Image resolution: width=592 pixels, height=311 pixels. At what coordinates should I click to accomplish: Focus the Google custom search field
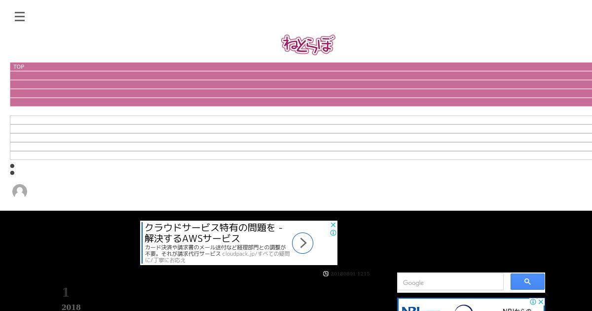pos(450,282)
